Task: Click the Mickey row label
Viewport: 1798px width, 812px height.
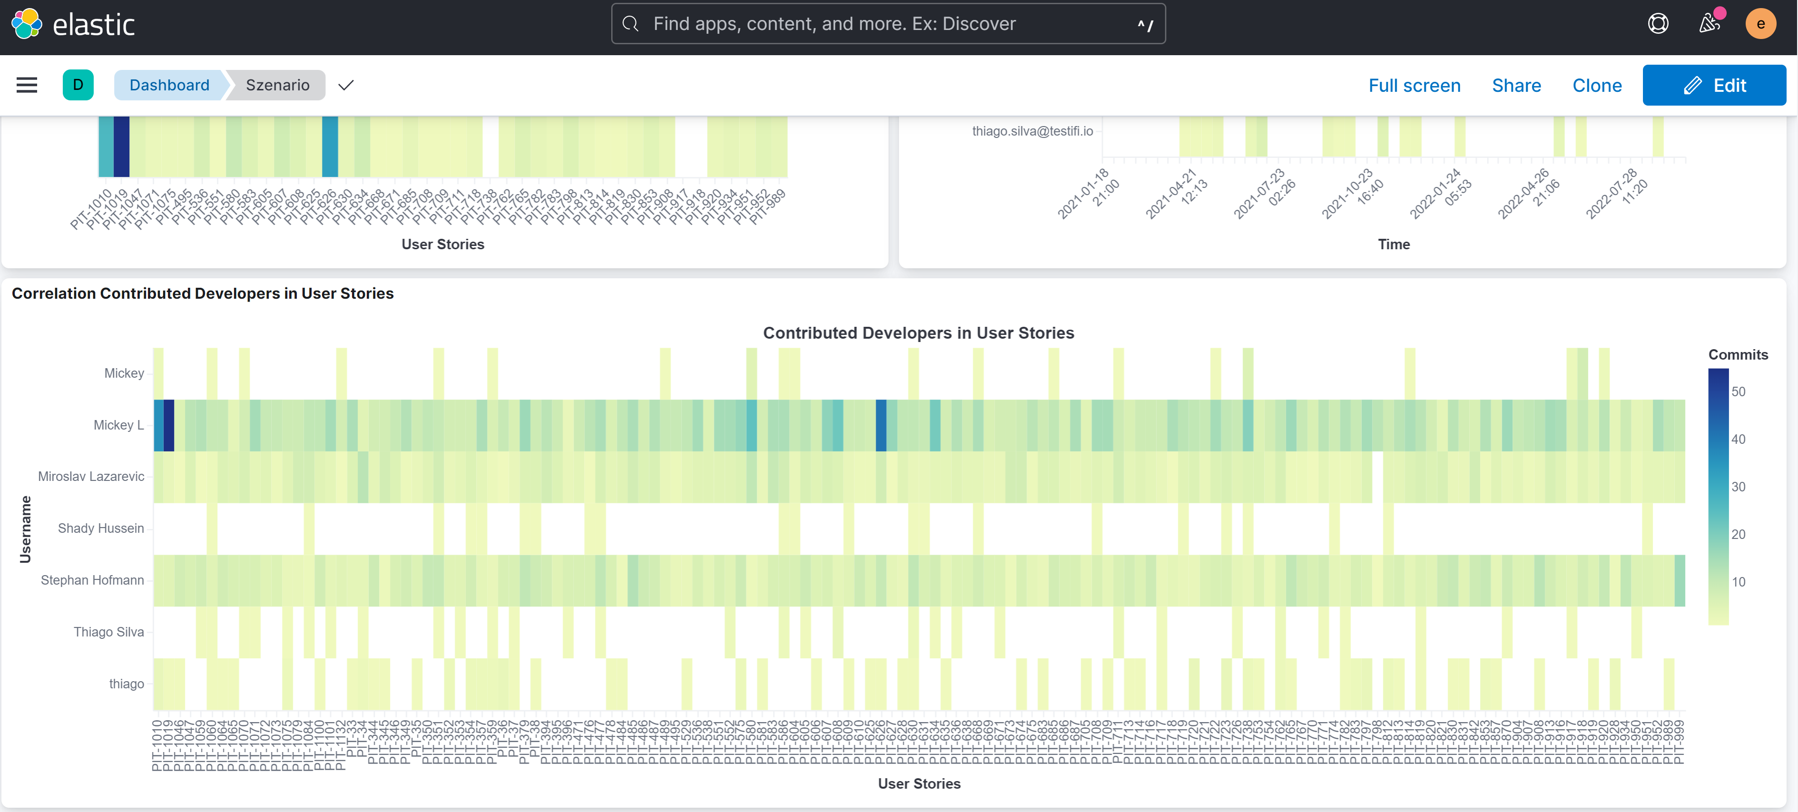Action: pos(124,373)
